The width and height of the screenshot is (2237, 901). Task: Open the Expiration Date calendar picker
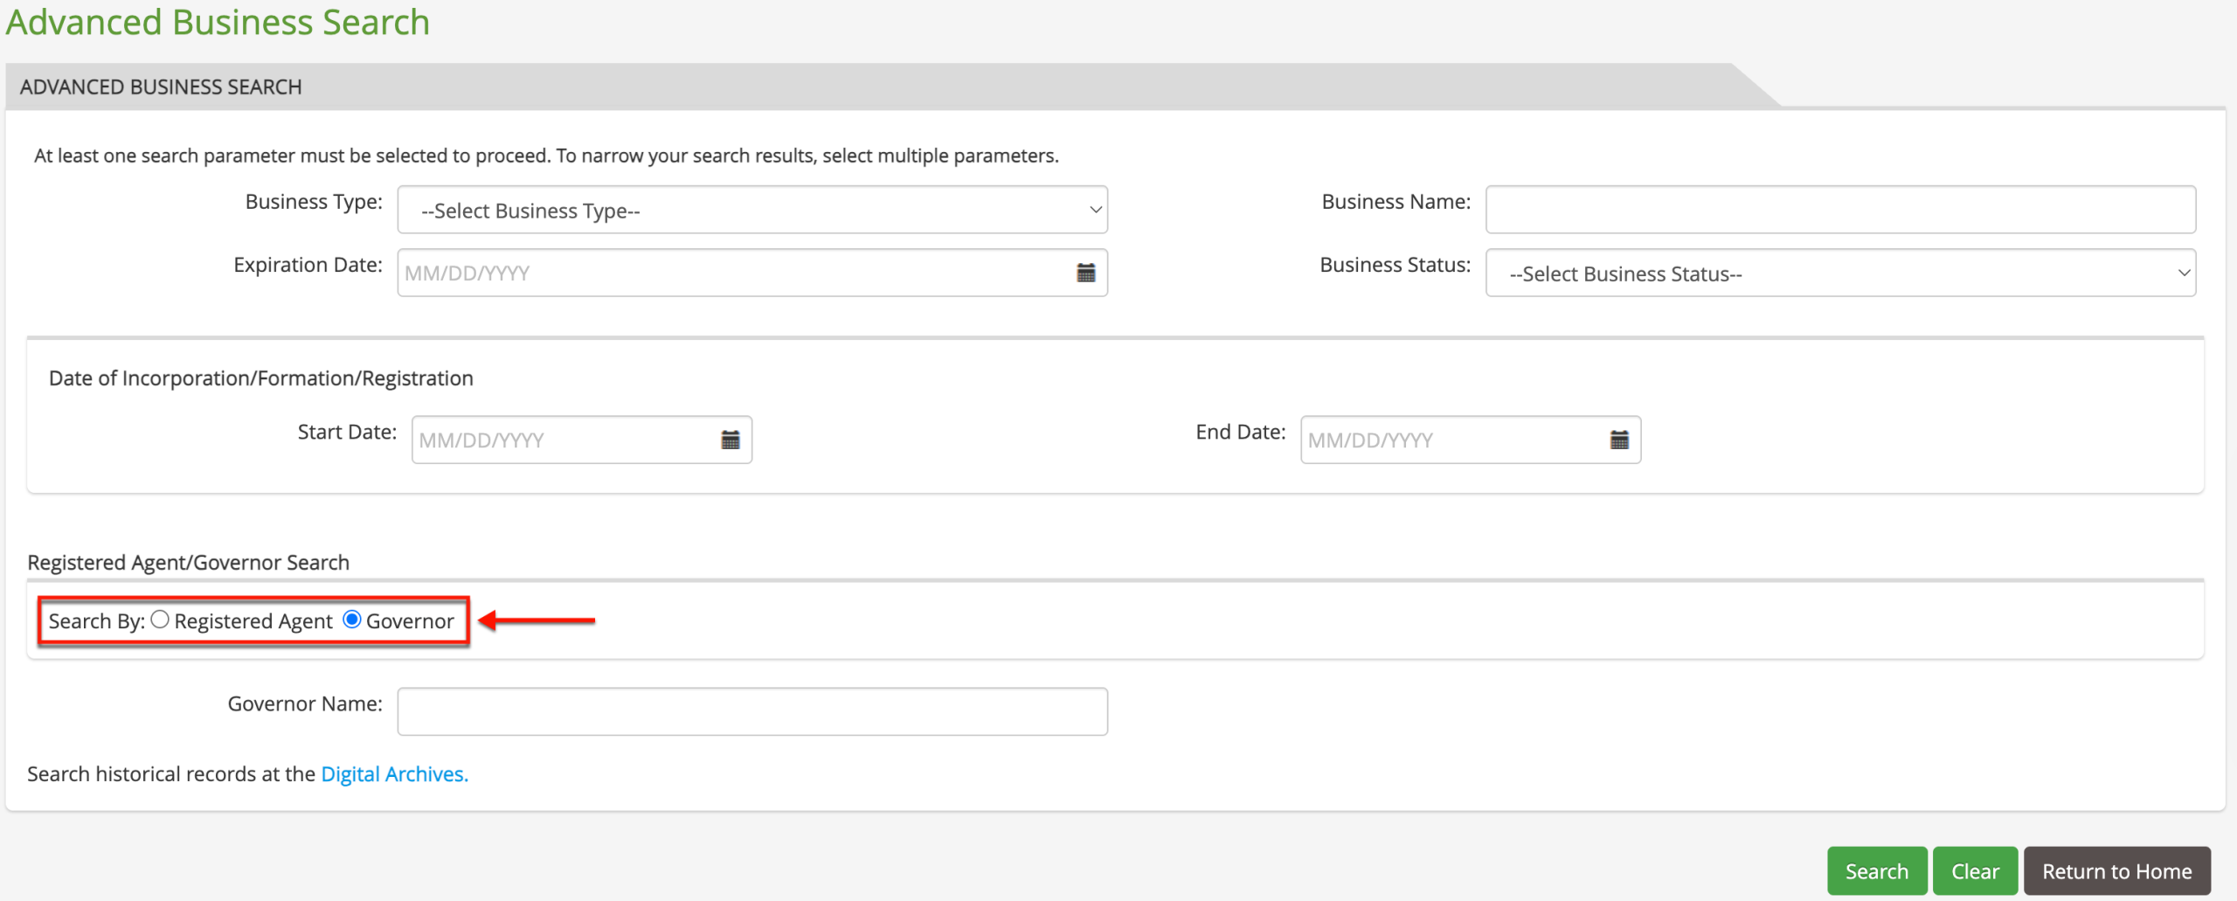tap(1085, 273)
